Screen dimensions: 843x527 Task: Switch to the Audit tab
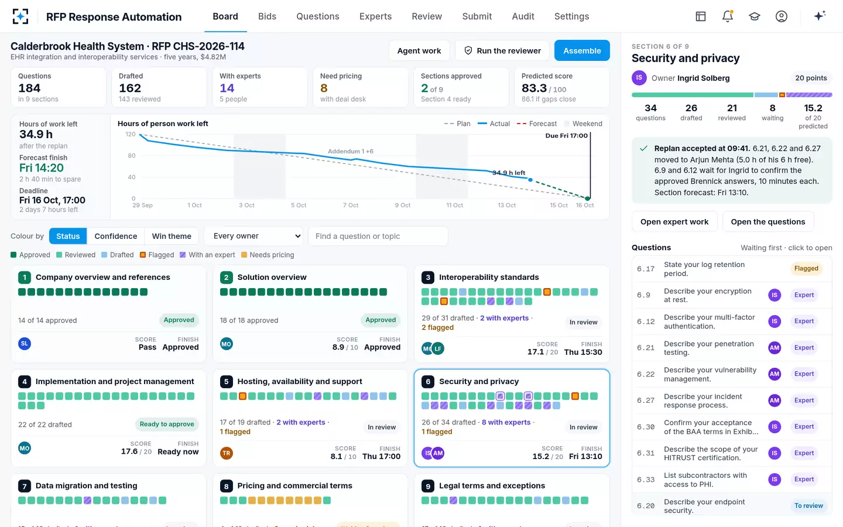tap(523, 16)
